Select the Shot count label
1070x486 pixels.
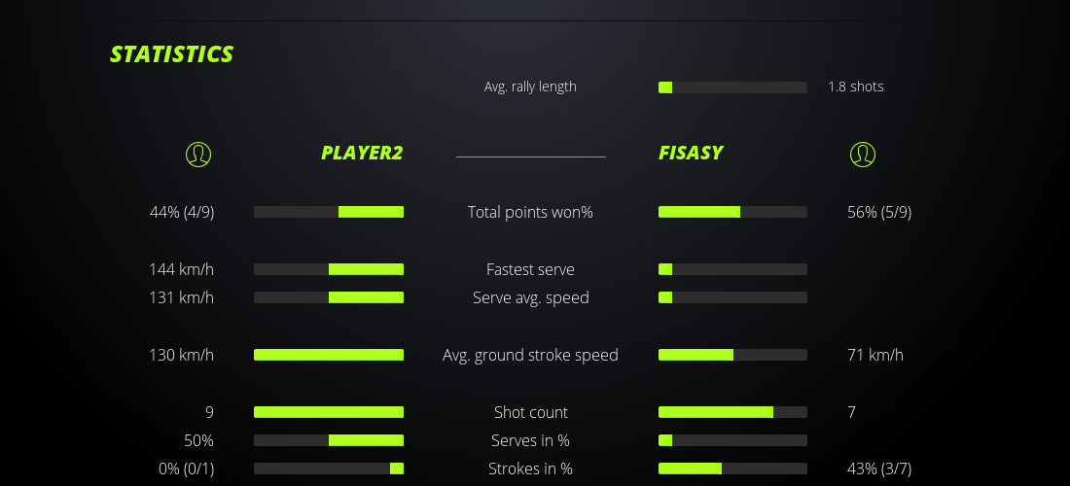pyautogui.click(x=530, y=412)
